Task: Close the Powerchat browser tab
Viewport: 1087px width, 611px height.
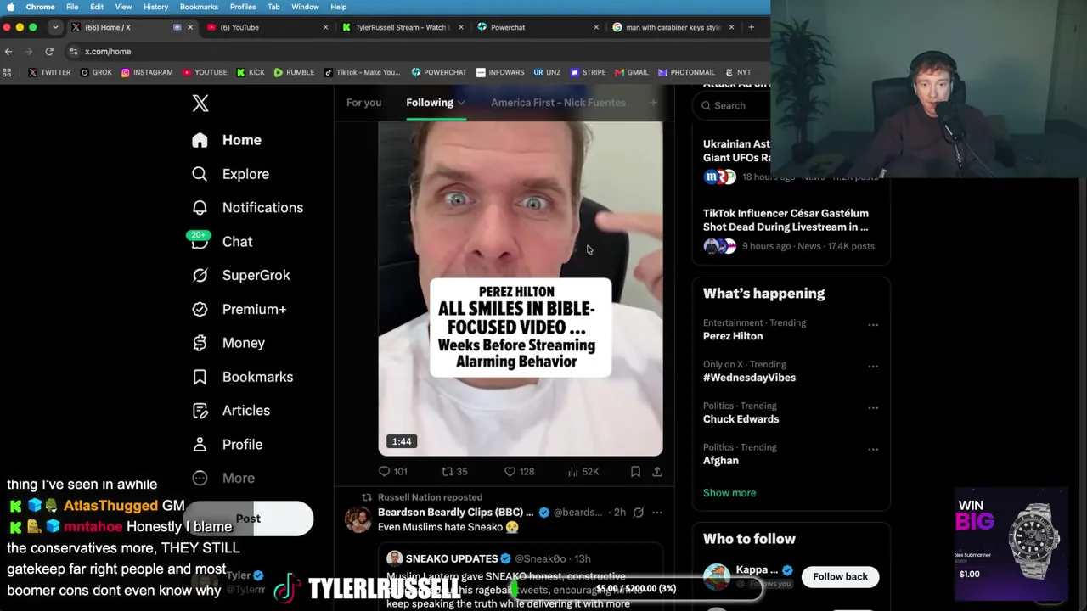Action: coord(595,27)
